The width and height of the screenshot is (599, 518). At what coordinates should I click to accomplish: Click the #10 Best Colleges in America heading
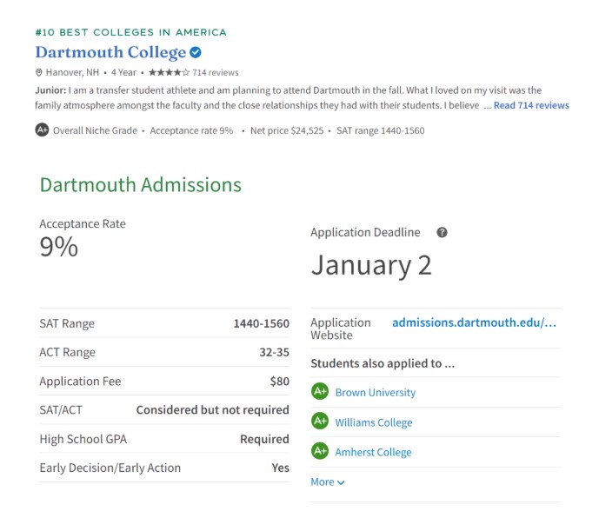coord(131,32)
